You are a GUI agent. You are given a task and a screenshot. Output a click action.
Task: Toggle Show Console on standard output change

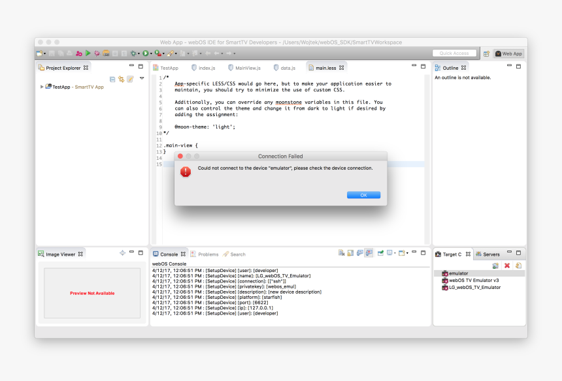pyautogui.click(x=360, y=253)
